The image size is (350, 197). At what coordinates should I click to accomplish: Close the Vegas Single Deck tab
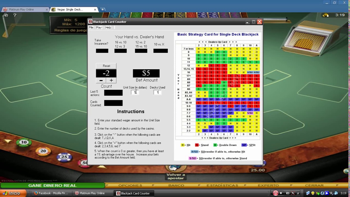pyautogui.click(x=95, y=10)
